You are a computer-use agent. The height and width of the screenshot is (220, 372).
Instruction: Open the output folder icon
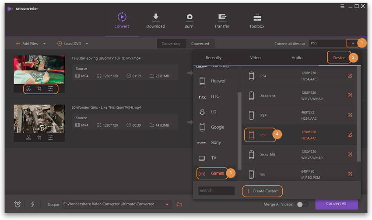179,204
